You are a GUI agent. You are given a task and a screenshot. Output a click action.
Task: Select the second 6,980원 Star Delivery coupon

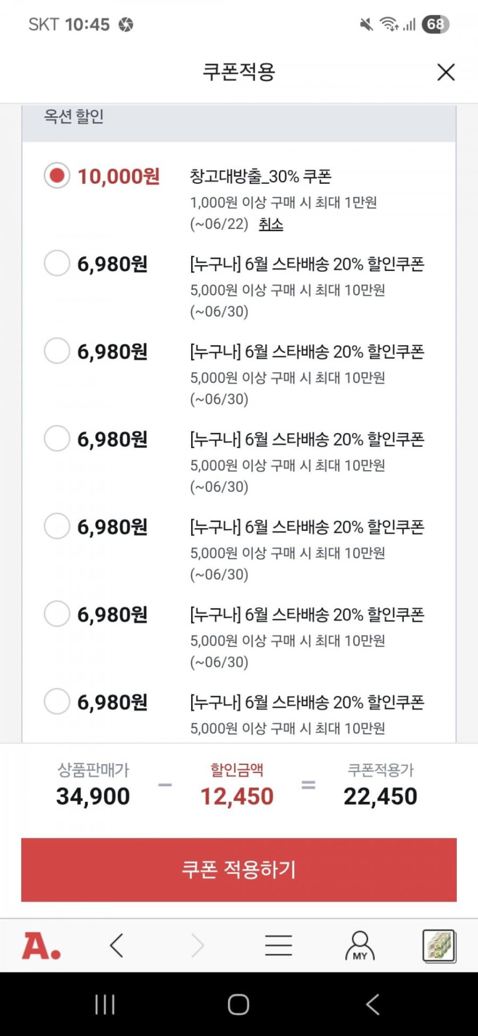pyautogui.click(x=57, y=351)
